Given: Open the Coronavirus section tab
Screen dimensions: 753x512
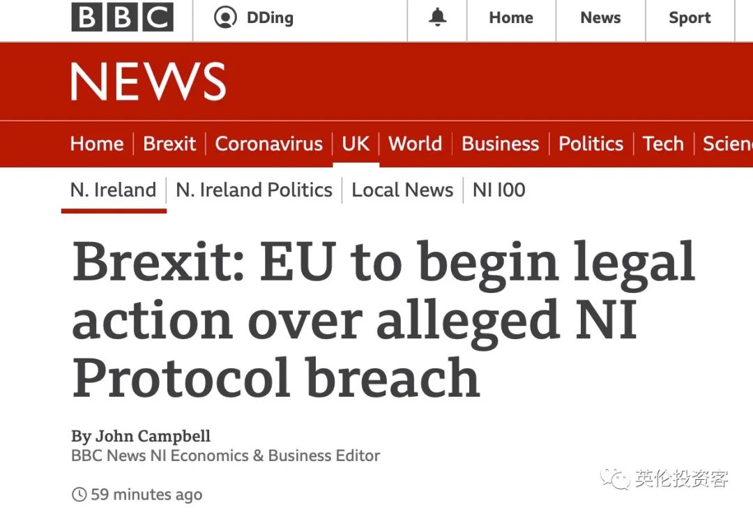Looking at the screenshot, I should tap(269, 144).
